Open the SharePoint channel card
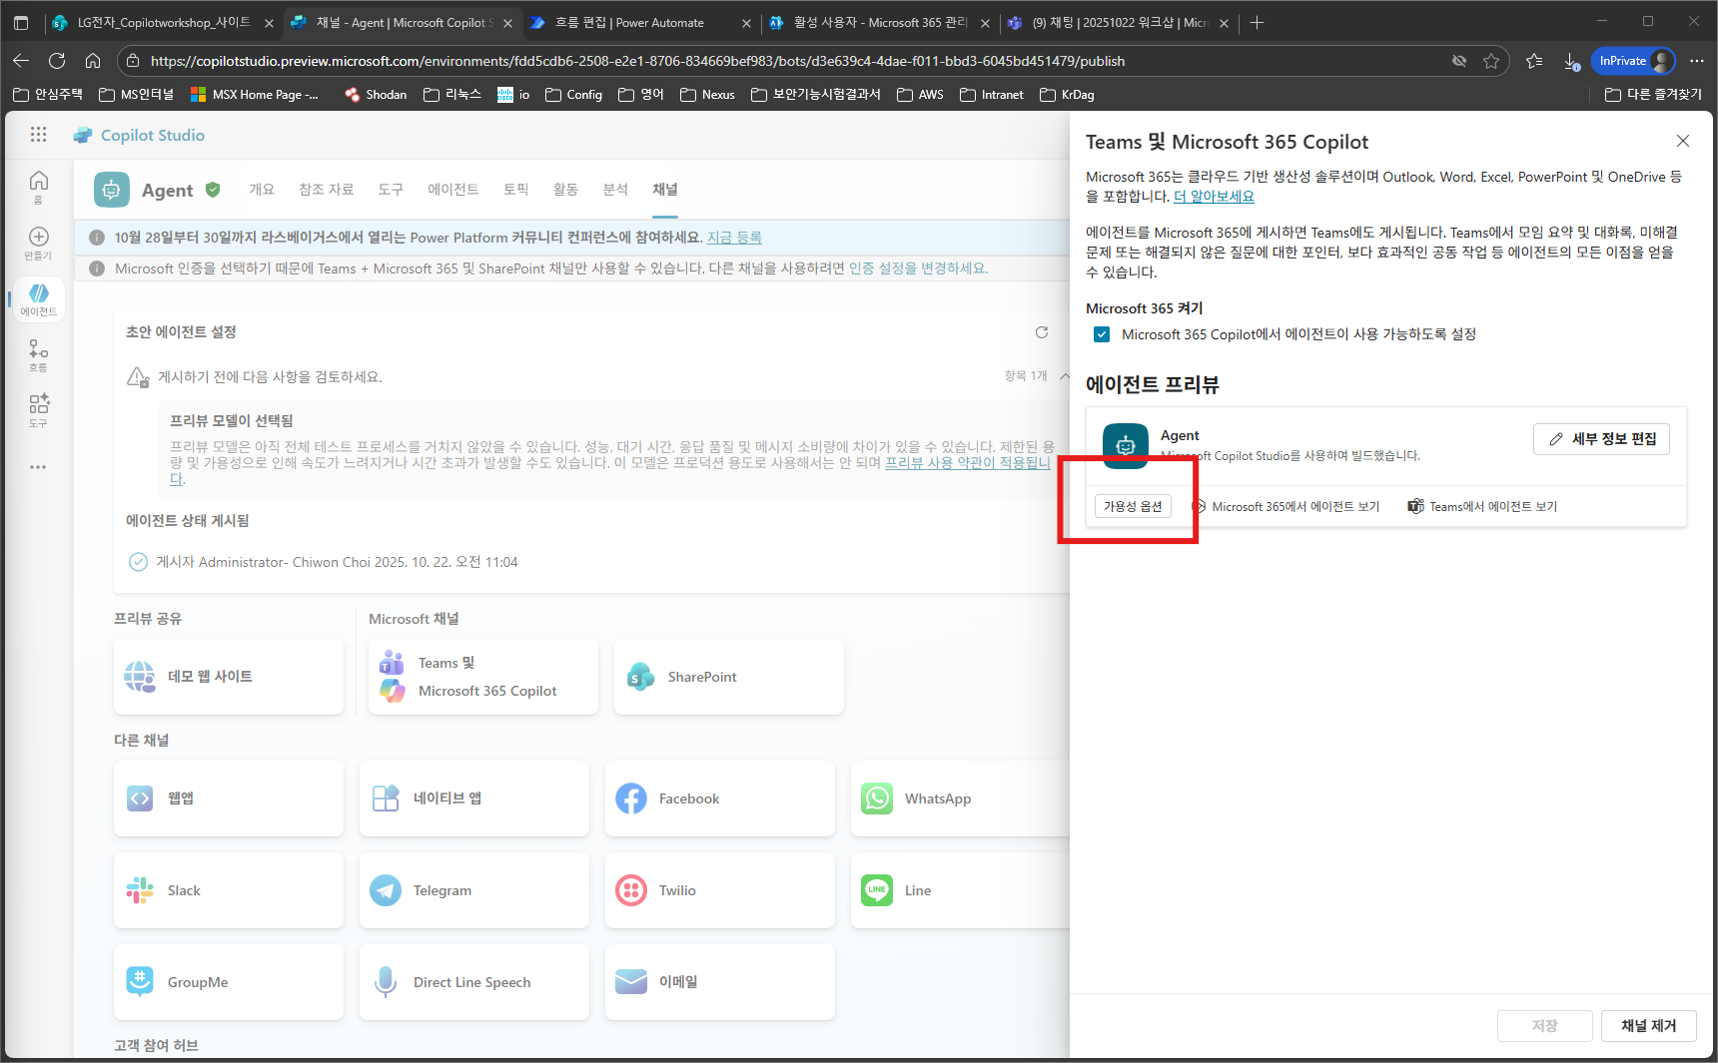Screen dimensions: 1718x1063 pos(729,677)
